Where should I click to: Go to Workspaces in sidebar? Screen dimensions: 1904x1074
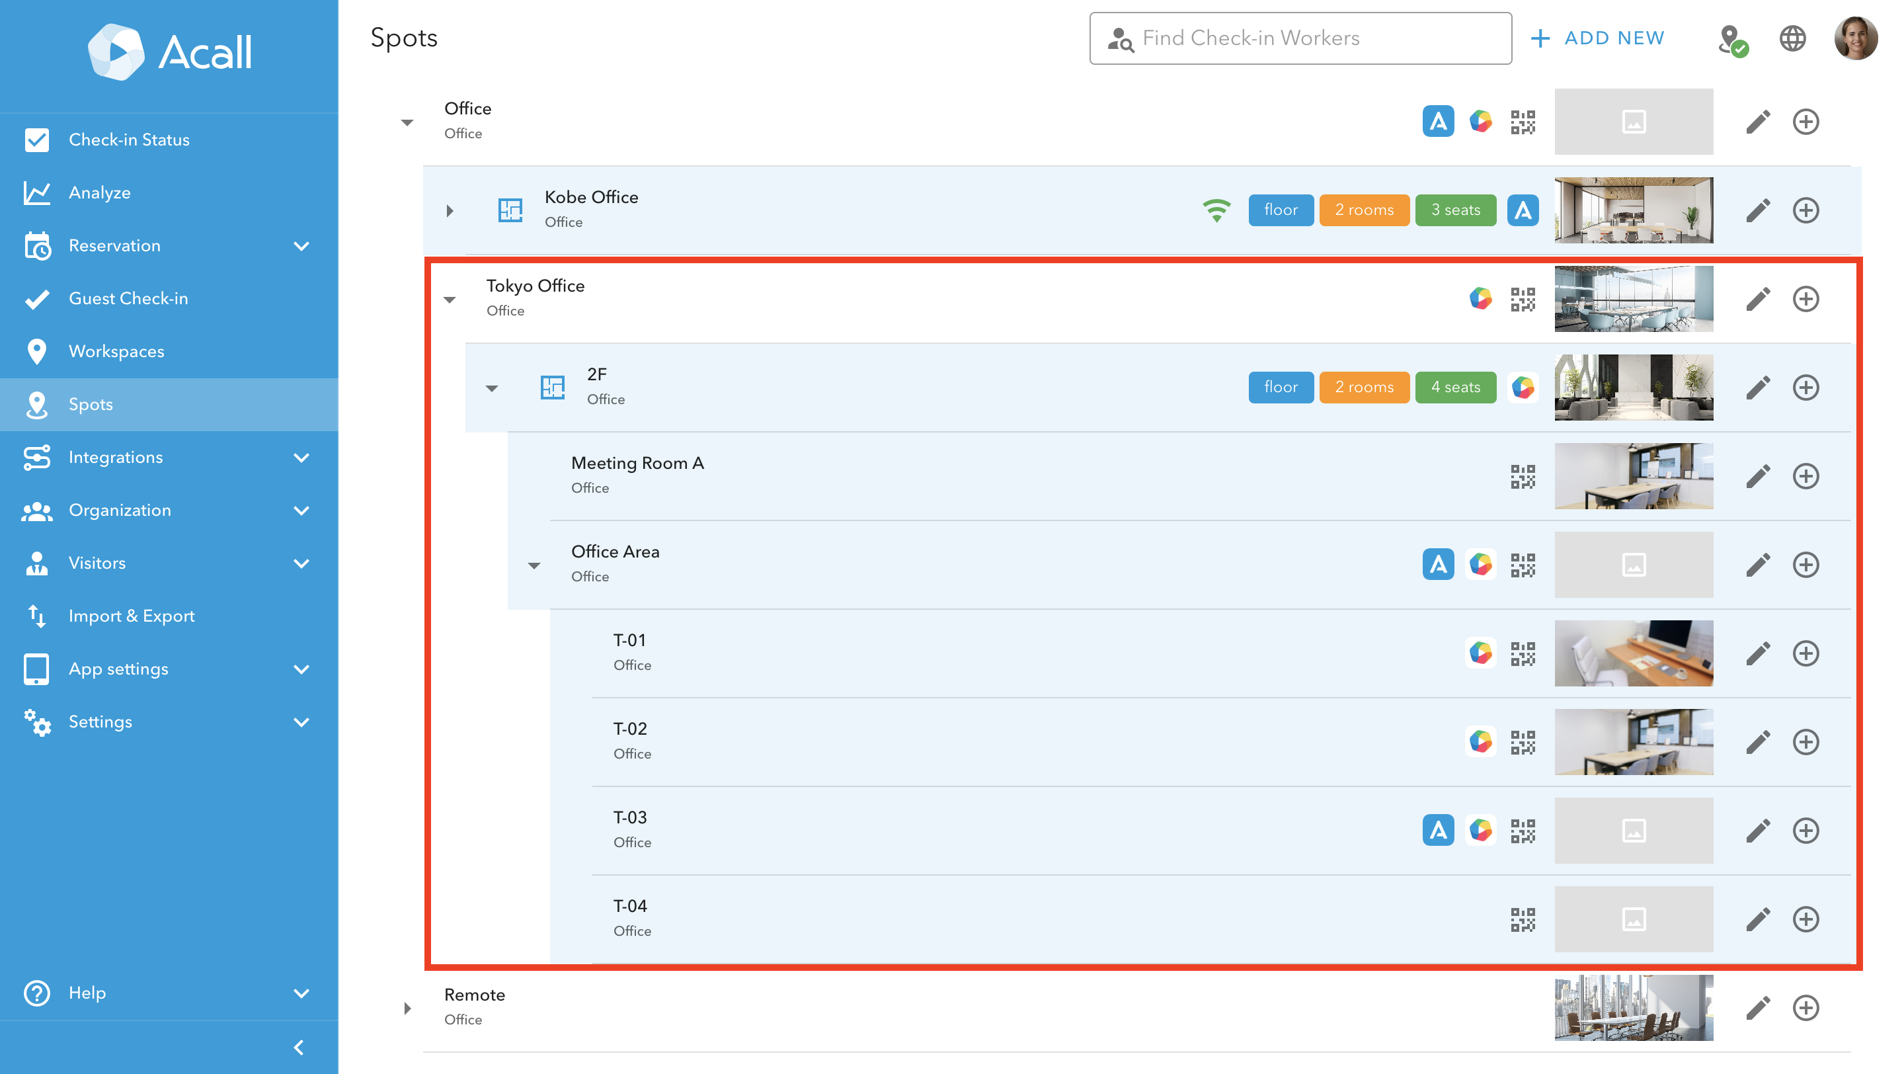click(116, 351)
